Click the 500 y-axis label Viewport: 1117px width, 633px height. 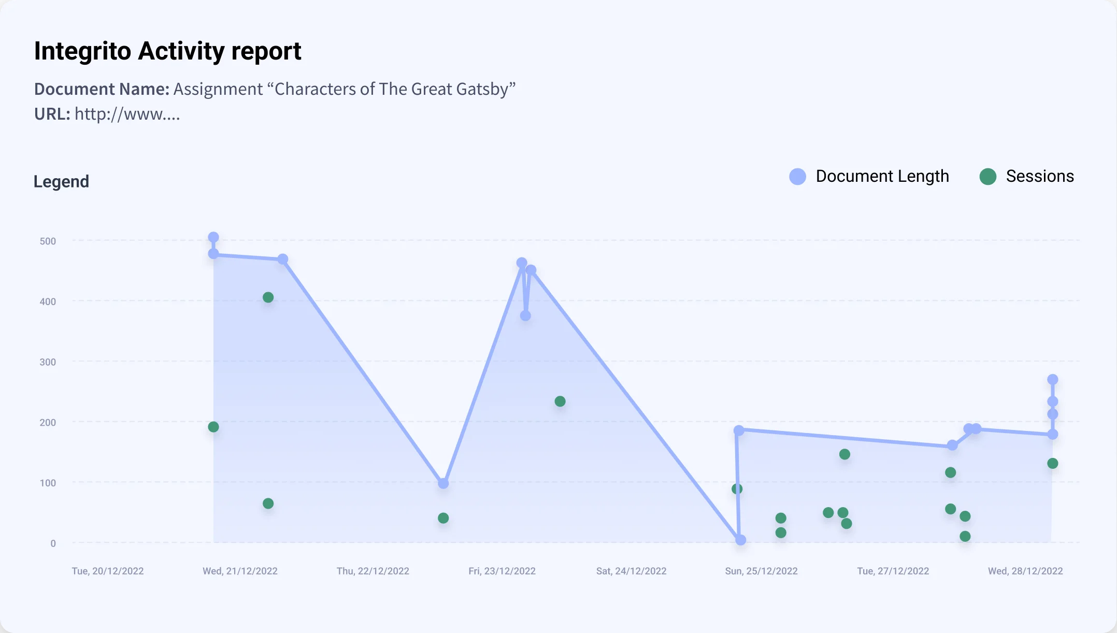(48, 241)
